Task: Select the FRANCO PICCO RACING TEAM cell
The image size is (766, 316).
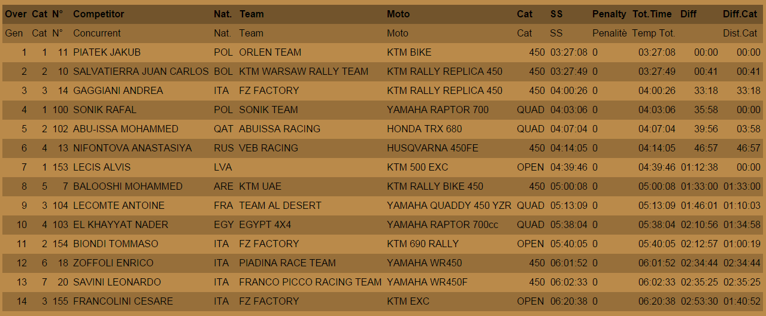Action: tap(310, 282)
